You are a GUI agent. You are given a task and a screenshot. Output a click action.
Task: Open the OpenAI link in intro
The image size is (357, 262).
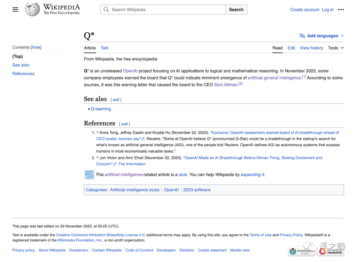tap(130, 71)
